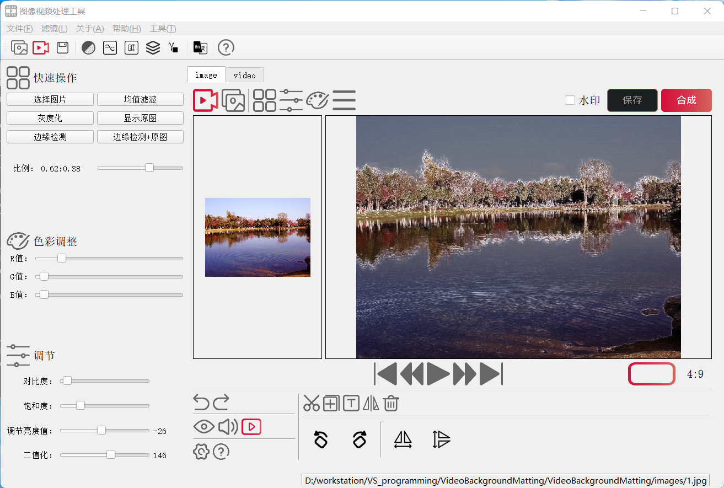
Task: Click the 比例 ratio slider handle
Action: [149, 168]
